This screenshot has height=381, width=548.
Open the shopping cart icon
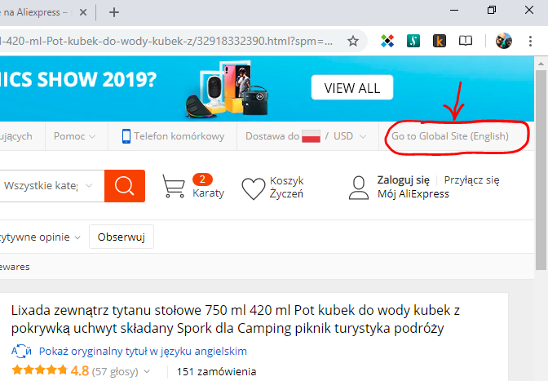click(174, 186)
